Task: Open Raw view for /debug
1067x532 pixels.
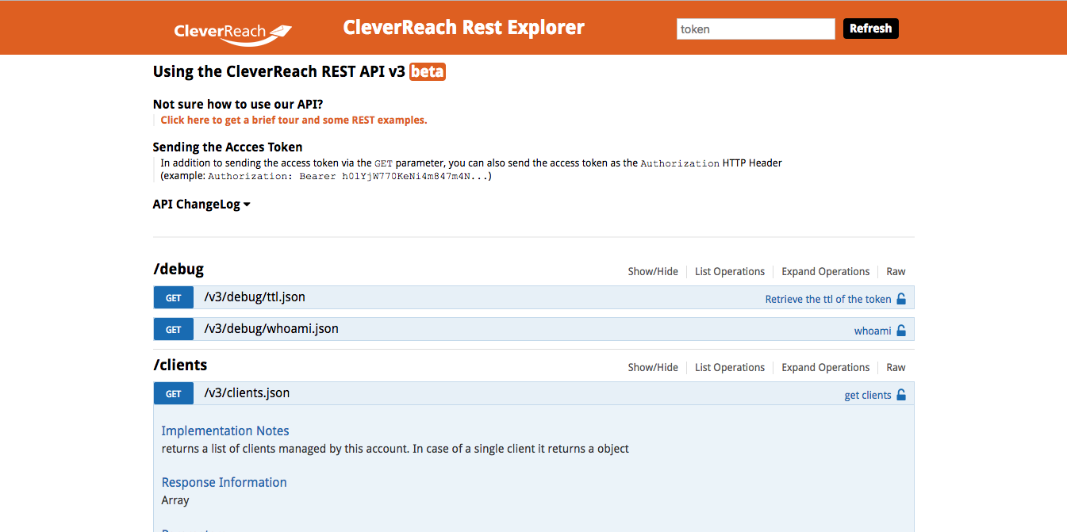Action: (x=896, y=271)
